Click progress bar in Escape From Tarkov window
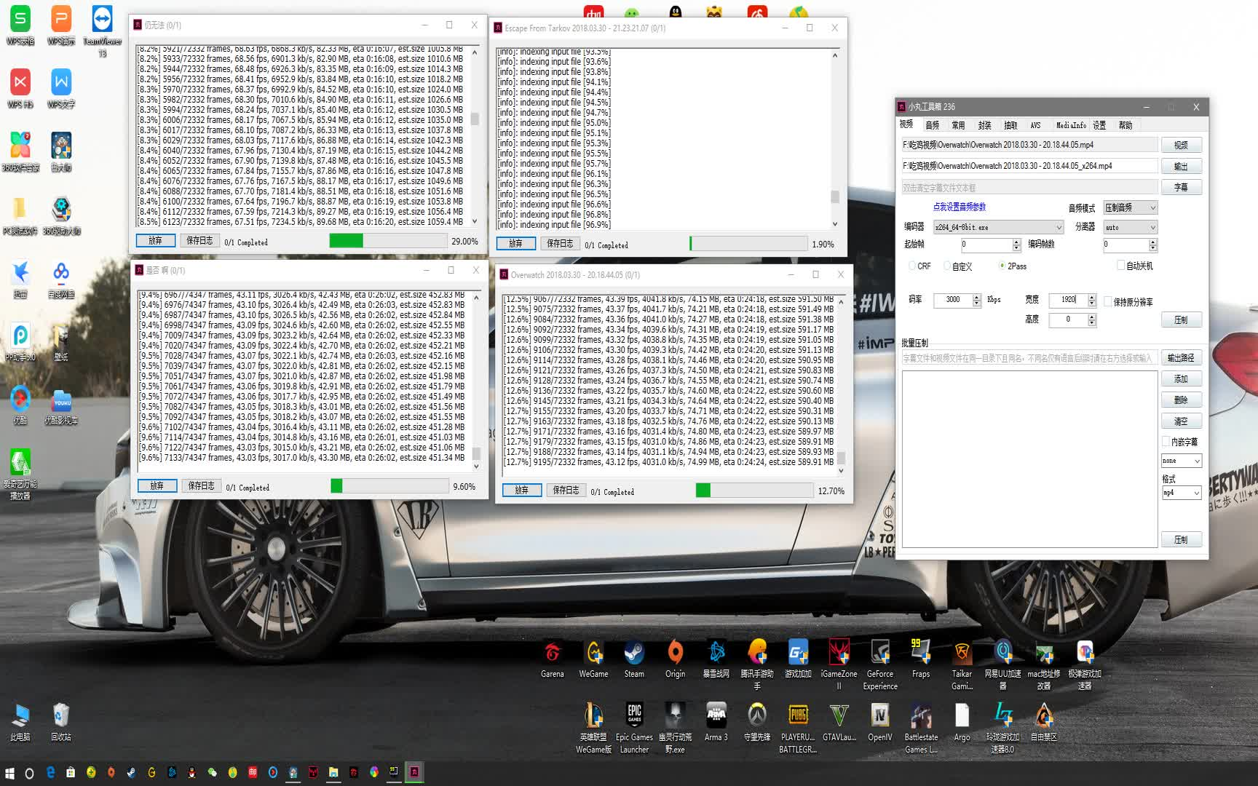Screen dimensions: 1258x786 (748, 244)
